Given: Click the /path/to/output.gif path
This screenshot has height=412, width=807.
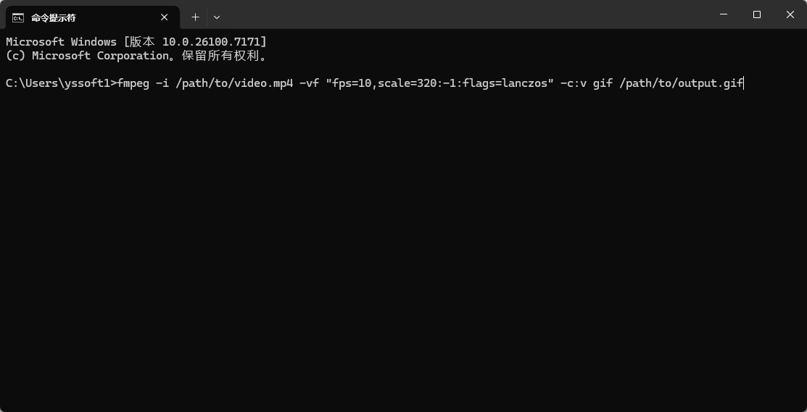Looking at the screenshot, I should point(681,83).
